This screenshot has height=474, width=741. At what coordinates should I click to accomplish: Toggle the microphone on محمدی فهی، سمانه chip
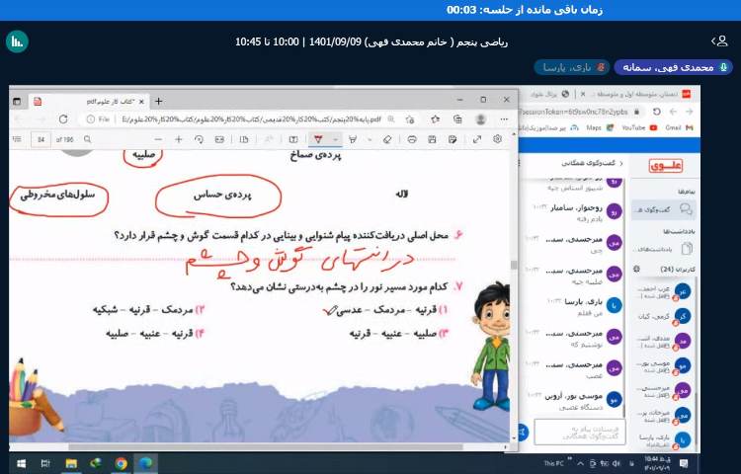[x=723, y=67]
